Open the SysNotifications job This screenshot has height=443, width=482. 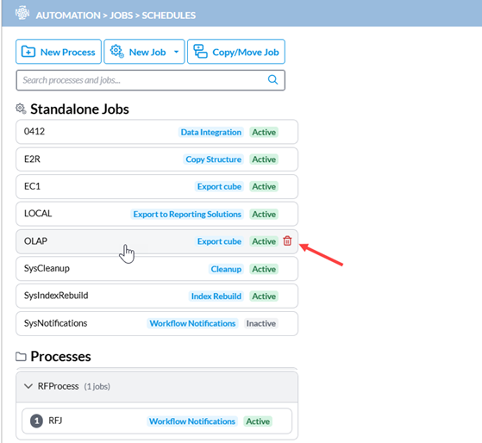coord(157,323)
